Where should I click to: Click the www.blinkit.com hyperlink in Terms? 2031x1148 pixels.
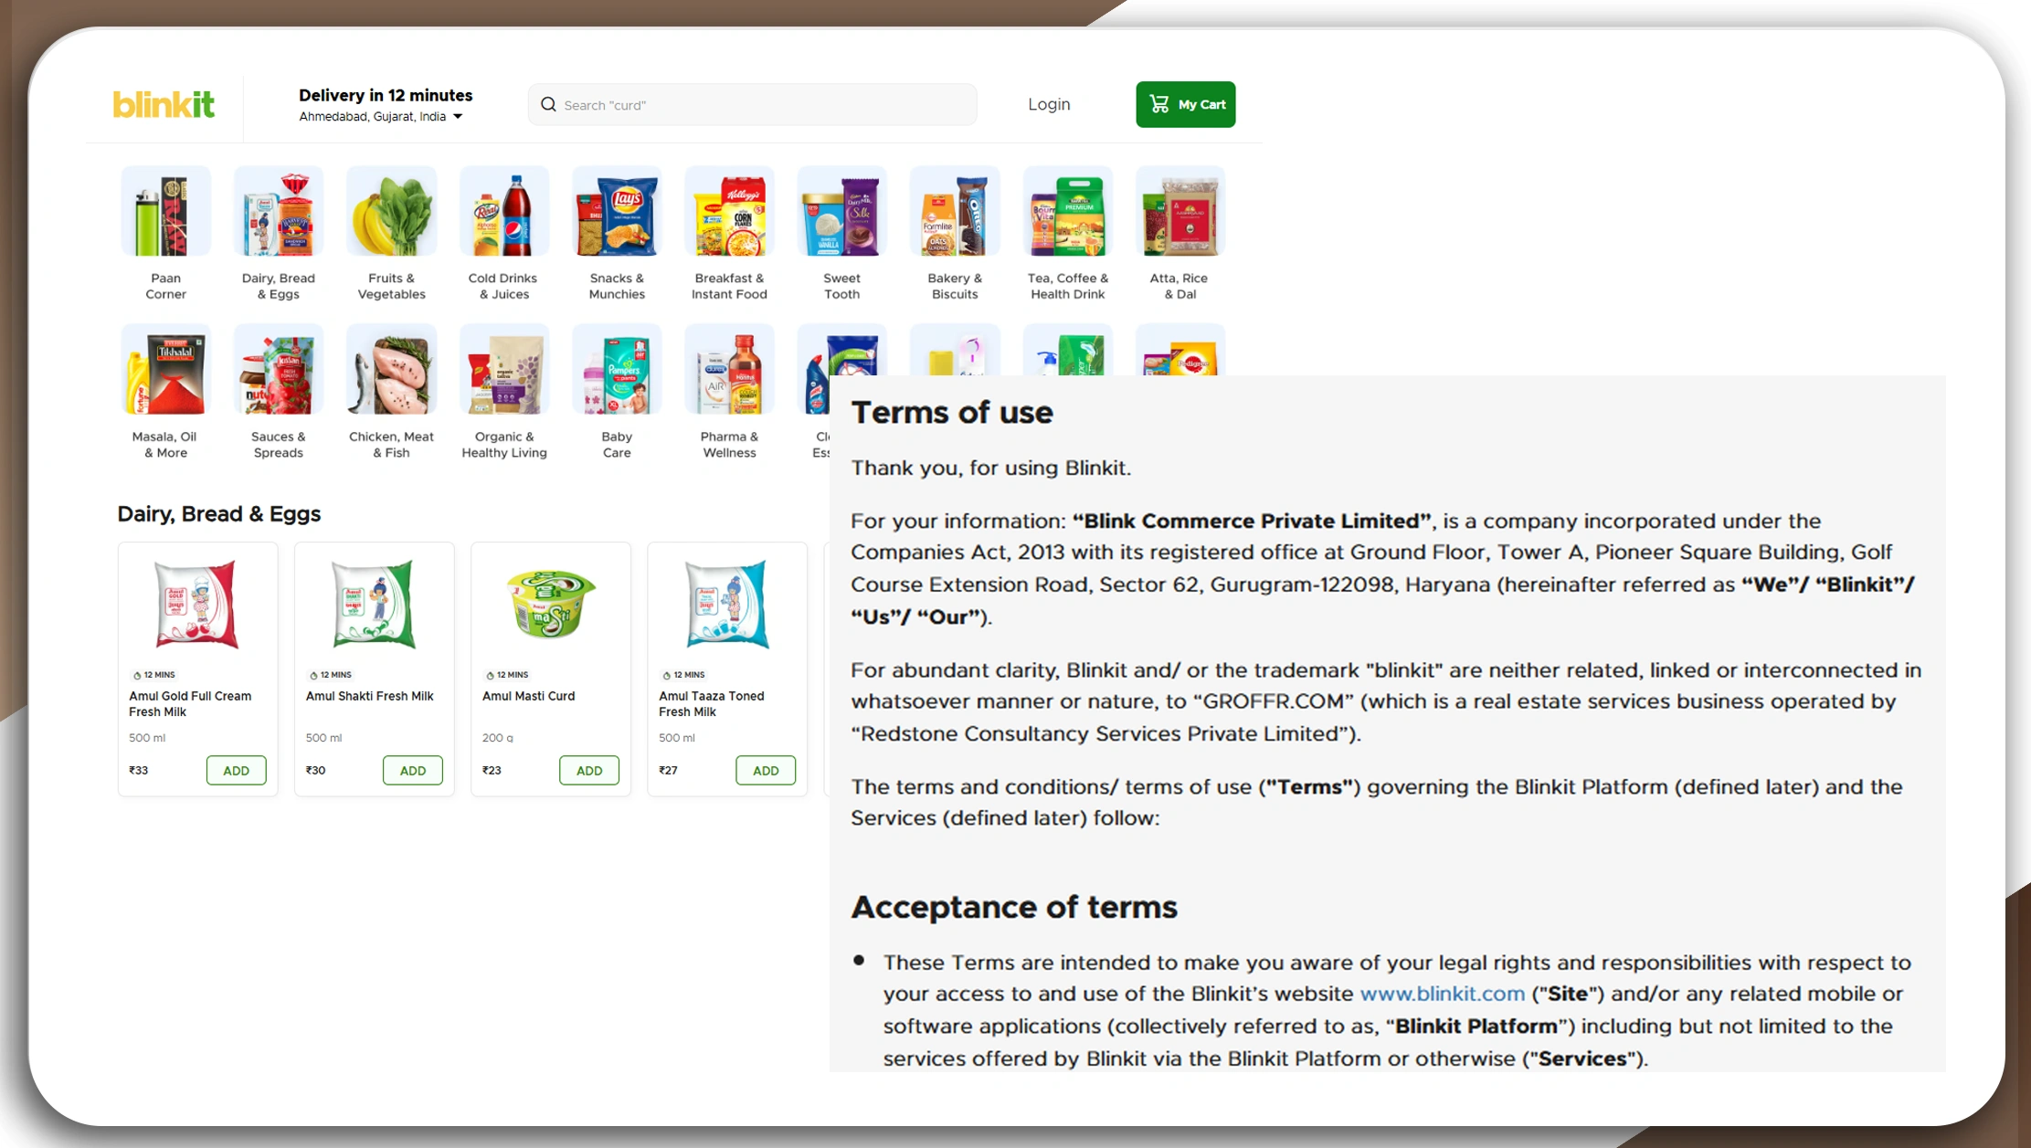(x=1440, y=993)
